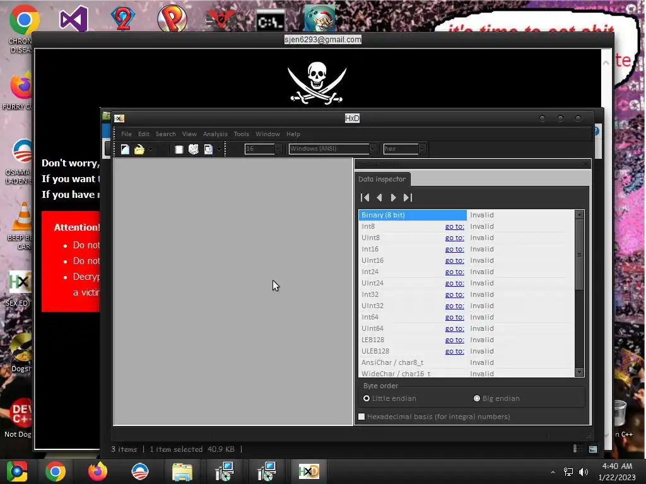Select the Data inspector tab
646x484 pixels.
point(382,179)
